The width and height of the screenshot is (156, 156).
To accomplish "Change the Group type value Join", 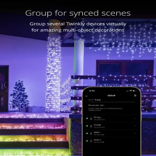I will [x=102, y=105].
